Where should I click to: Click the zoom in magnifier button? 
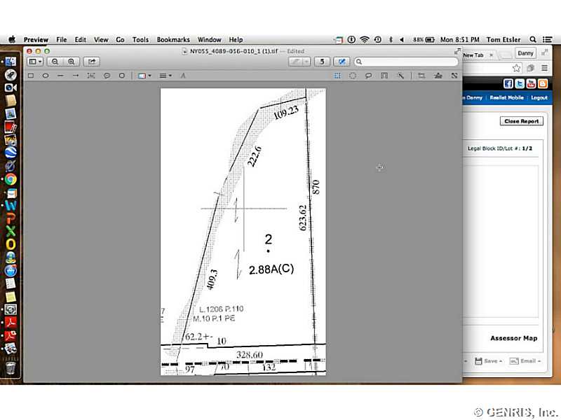tap(72, 62)
